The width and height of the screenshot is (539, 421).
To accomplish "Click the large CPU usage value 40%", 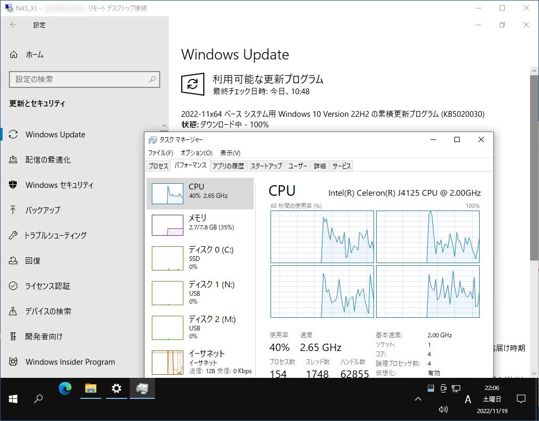I will click(x=279, y=347).
